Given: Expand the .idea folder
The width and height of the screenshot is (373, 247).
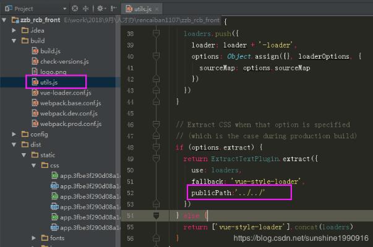Looking at the screenshot, I should tap(15, 30).
